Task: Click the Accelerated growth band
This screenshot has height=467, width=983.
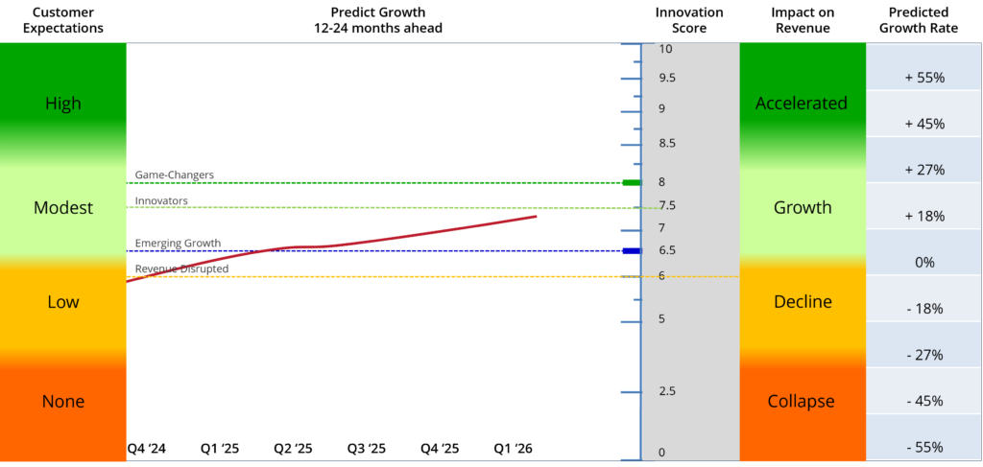Action: [802, 104]
